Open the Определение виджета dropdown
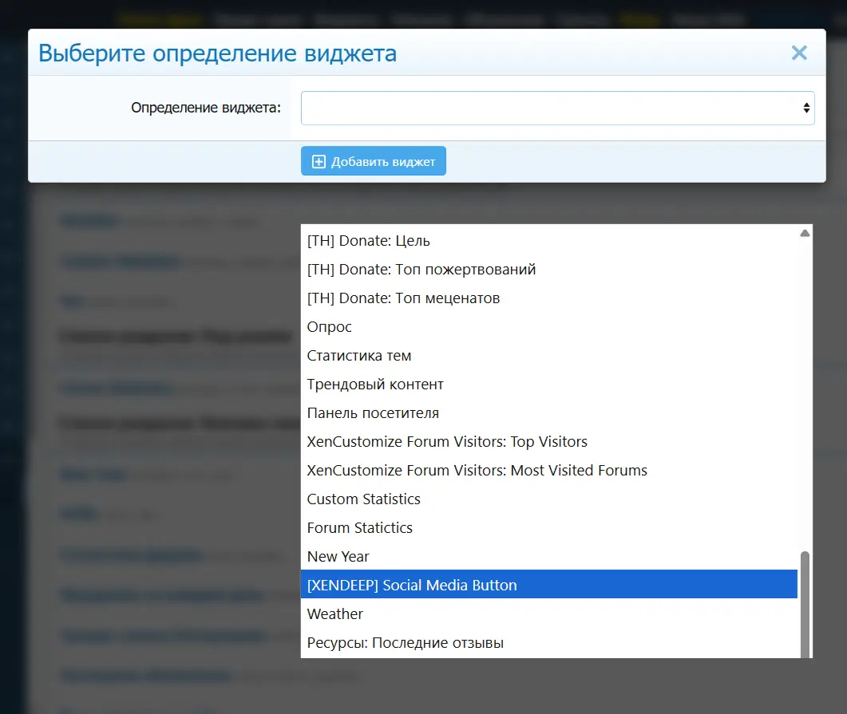This screenshot has width=847, height=714. coord(556,108)
